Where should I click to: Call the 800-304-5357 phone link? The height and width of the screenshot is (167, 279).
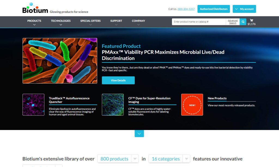[x=186, y=9]
